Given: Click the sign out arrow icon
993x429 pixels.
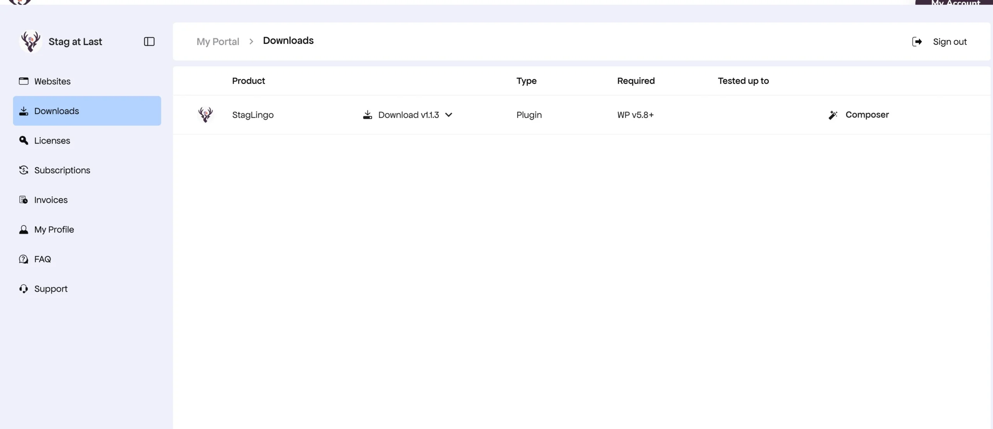Looking at the screenshot, I should tap(917, 42).
